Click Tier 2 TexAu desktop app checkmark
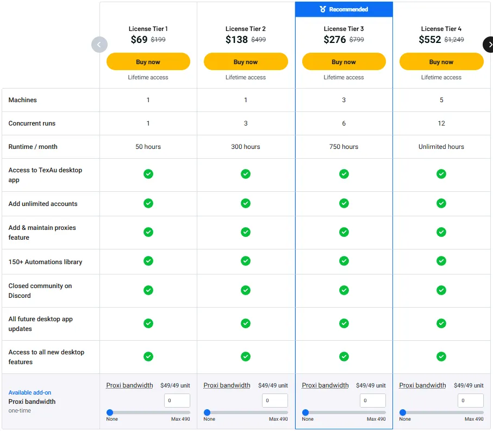This screenshot has height=431, width=493. (x=246, y=174)
